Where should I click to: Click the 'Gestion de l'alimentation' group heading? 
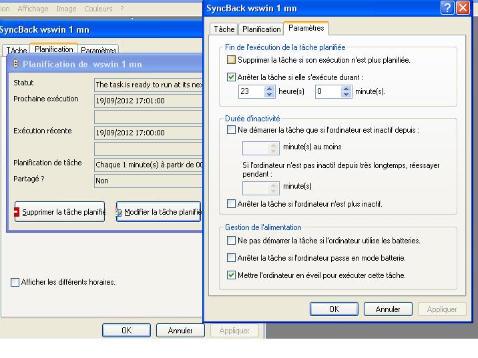263,227
